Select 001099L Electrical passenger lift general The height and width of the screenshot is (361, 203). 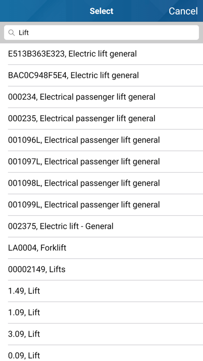102,205
